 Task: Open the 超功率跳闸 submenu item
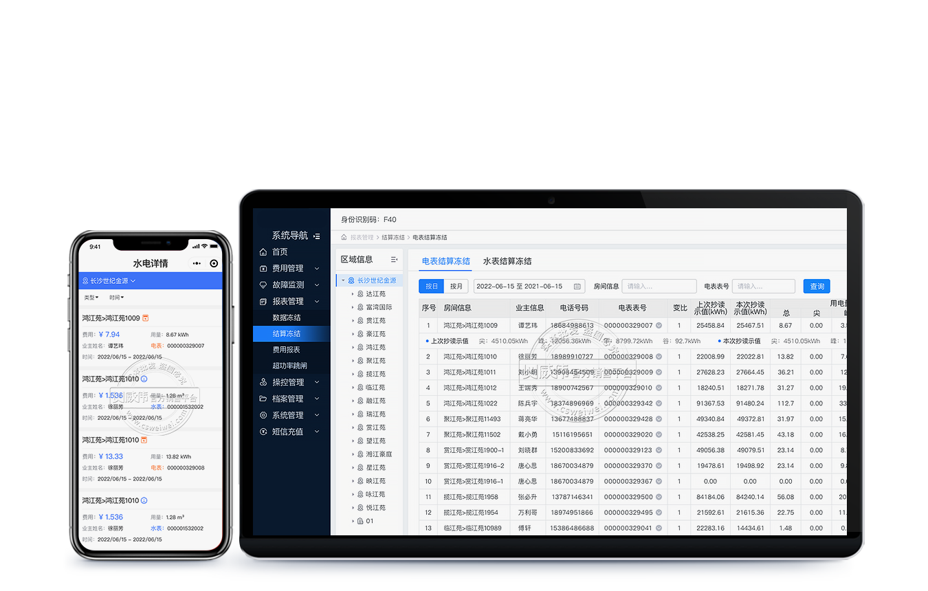(289, 366)
